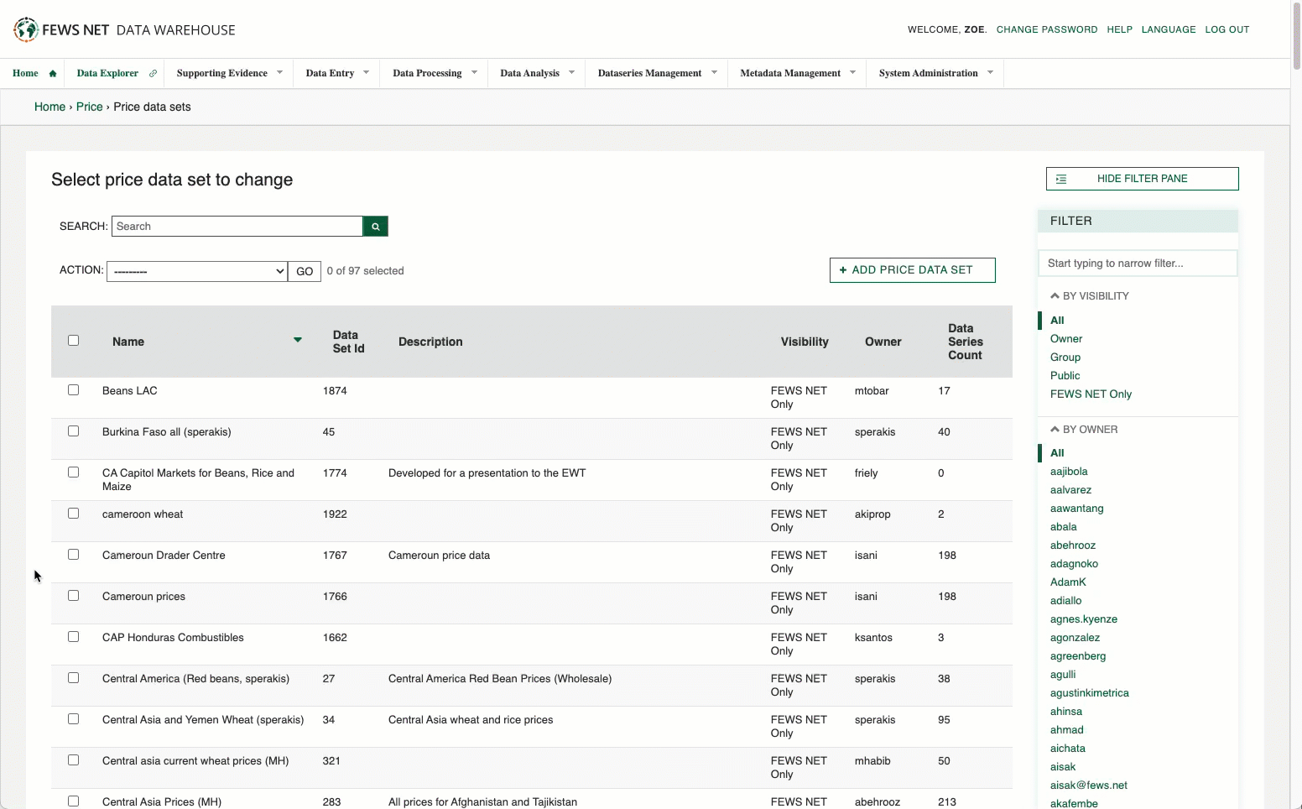Click the Data Explorer link icon
Screen dimensions: 1302x809
tap(153, 74)
